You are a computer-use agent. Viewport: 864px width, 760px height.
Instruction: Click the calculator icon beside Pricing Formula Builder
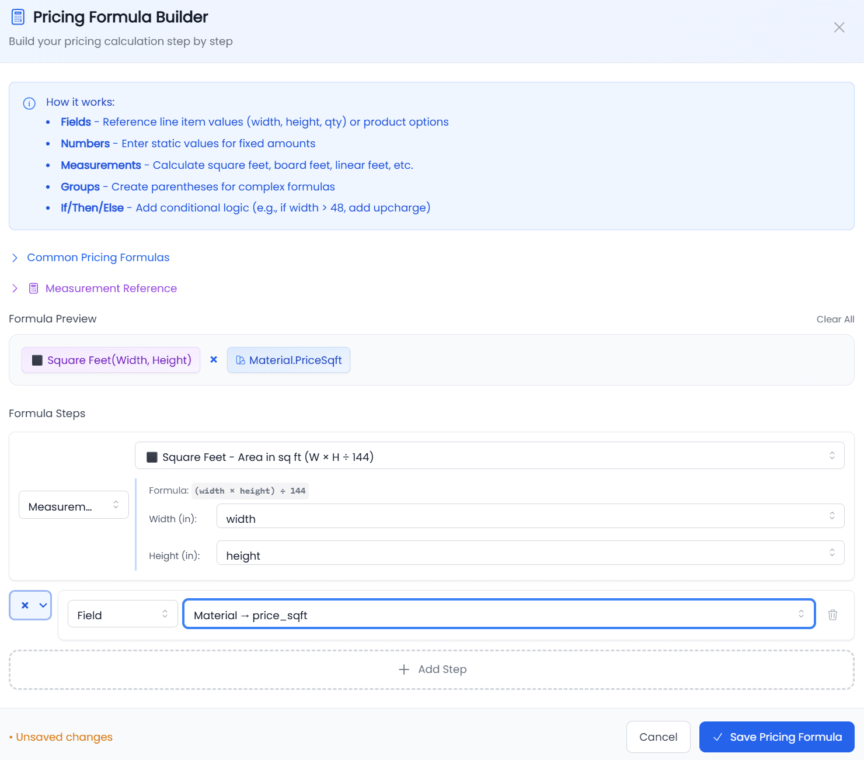18,17
